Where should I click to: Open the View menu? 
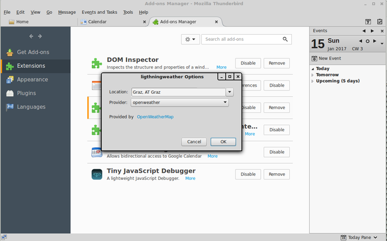pos(35,12)
